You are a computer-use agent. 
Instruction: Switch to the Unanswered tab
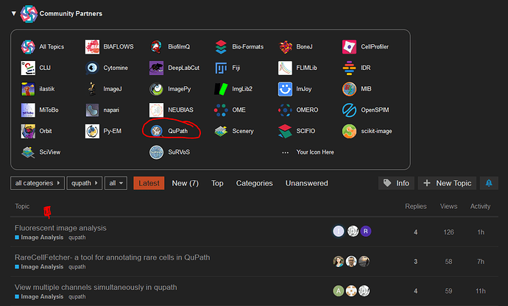point(306,183)
